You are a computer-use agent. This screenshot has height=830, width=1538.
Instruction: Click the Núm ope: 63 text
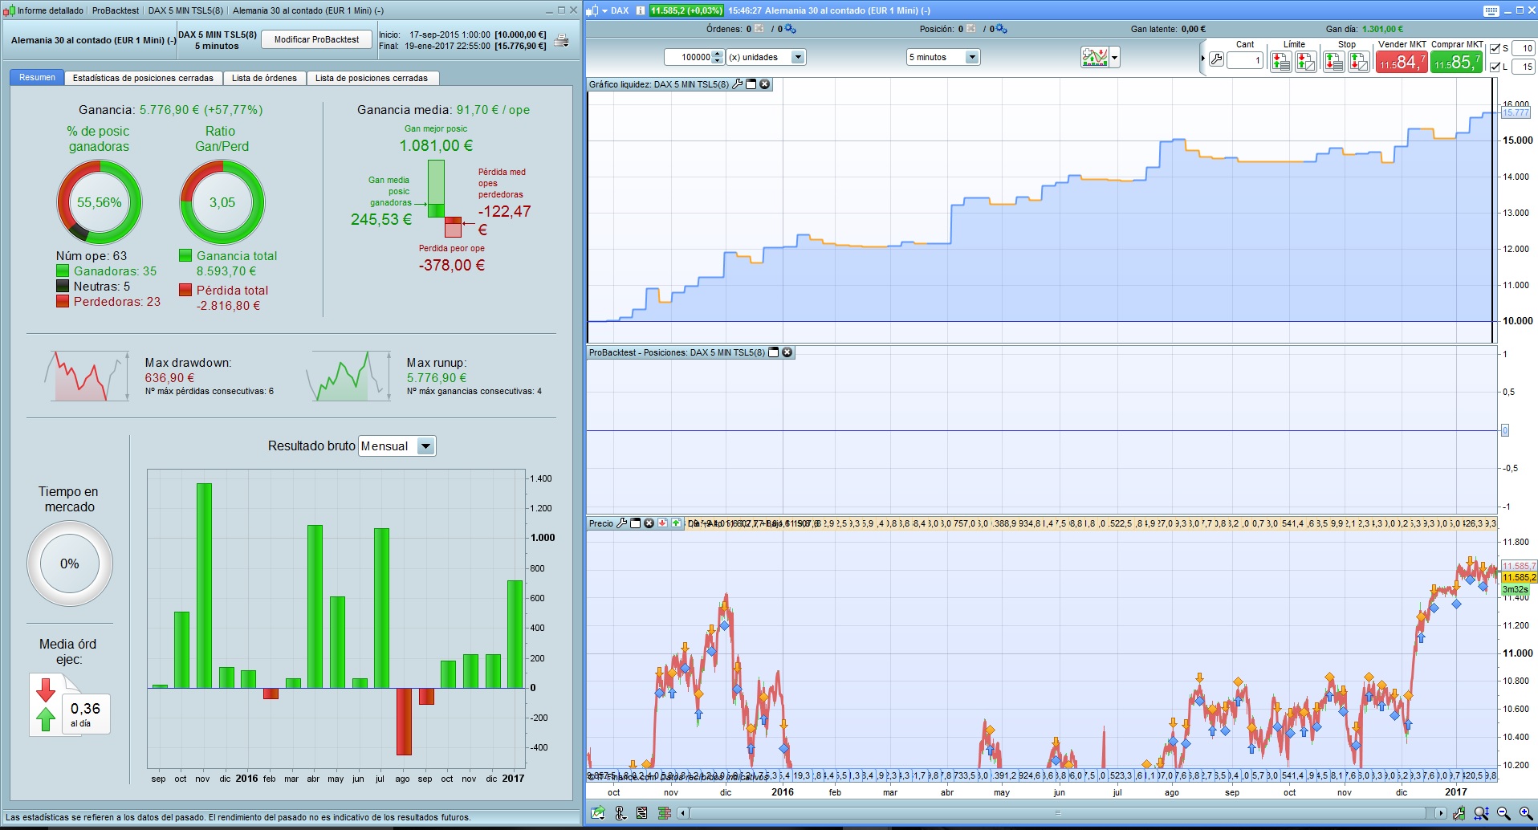92,256
